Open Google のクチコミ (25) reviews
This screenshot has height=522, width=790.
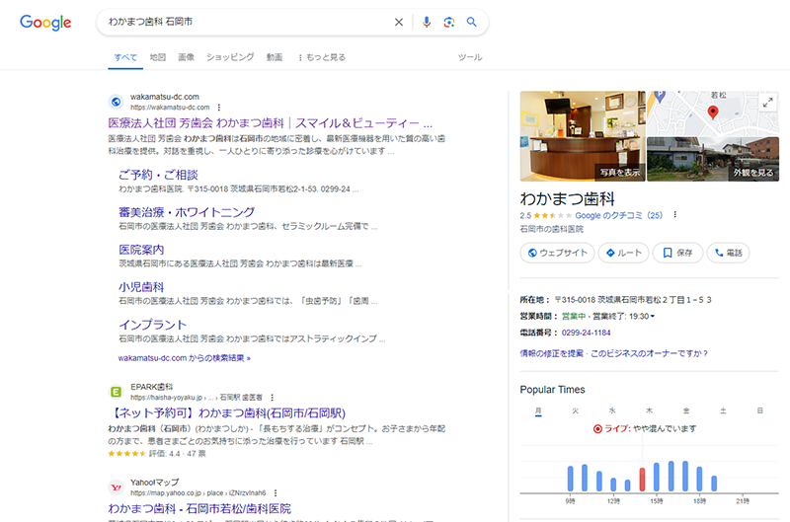(619, 215)
